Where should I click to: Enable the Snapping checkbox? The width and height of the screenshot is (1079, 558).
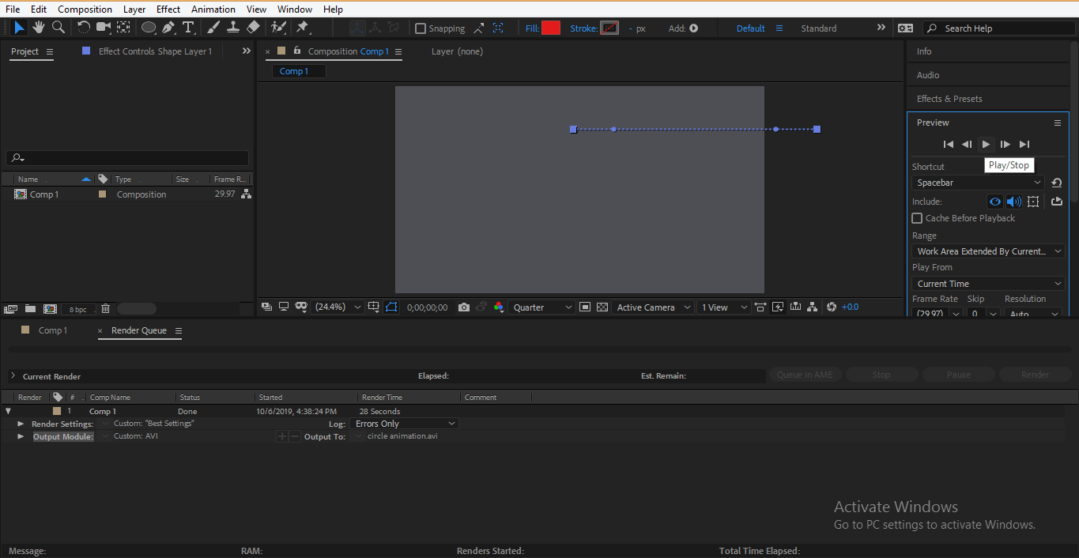[x=421, y=28]
